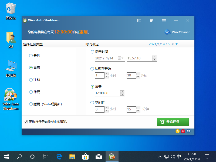Increase the daily 12:00:00 time spinner
This screenshot has width=216, height=162.
pyautogui.click(x=122, y=92)
